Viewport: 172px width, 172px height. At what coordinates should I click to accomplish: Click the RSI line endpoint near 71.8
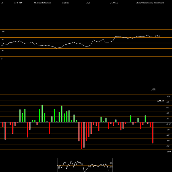(152, 37)
